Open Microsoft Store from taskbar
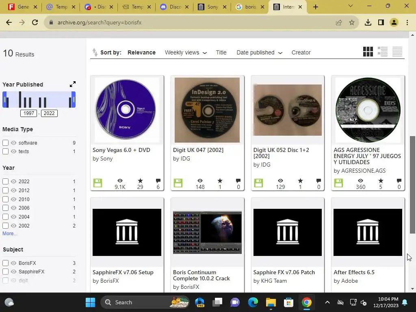416x312 pixels. coord(288,302)
